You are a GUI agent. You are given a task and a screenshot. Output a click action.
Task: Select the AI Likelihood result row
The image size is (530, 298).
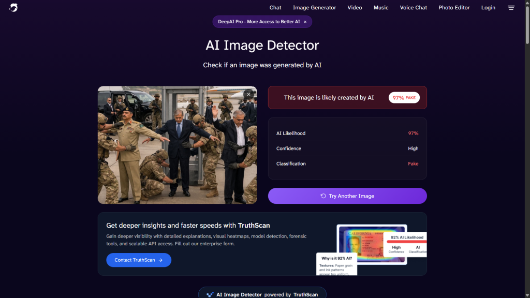(347, 133)
